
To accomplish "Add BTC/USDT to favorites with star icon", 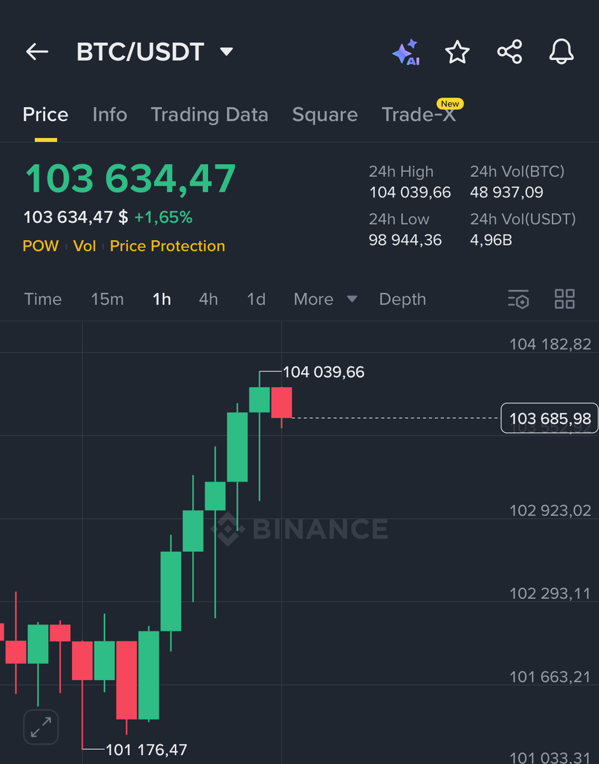I will tap(457, 52).
